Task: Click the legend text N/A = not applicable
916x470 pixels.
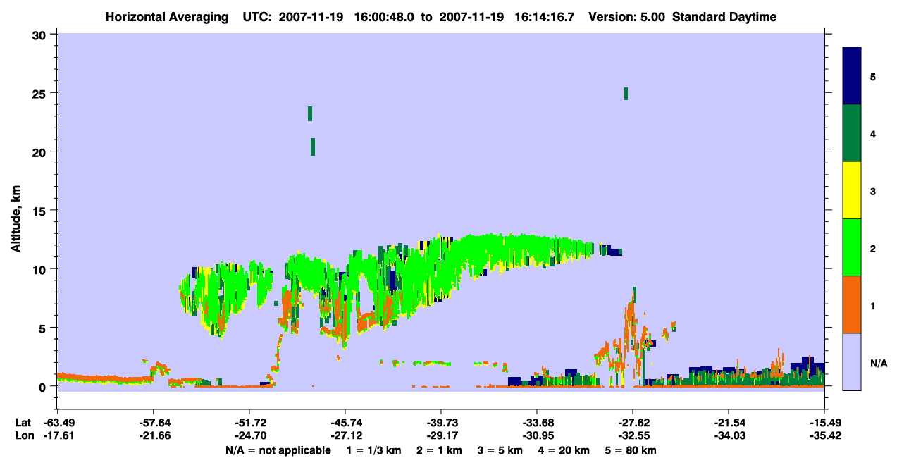Action: [278, 450]
